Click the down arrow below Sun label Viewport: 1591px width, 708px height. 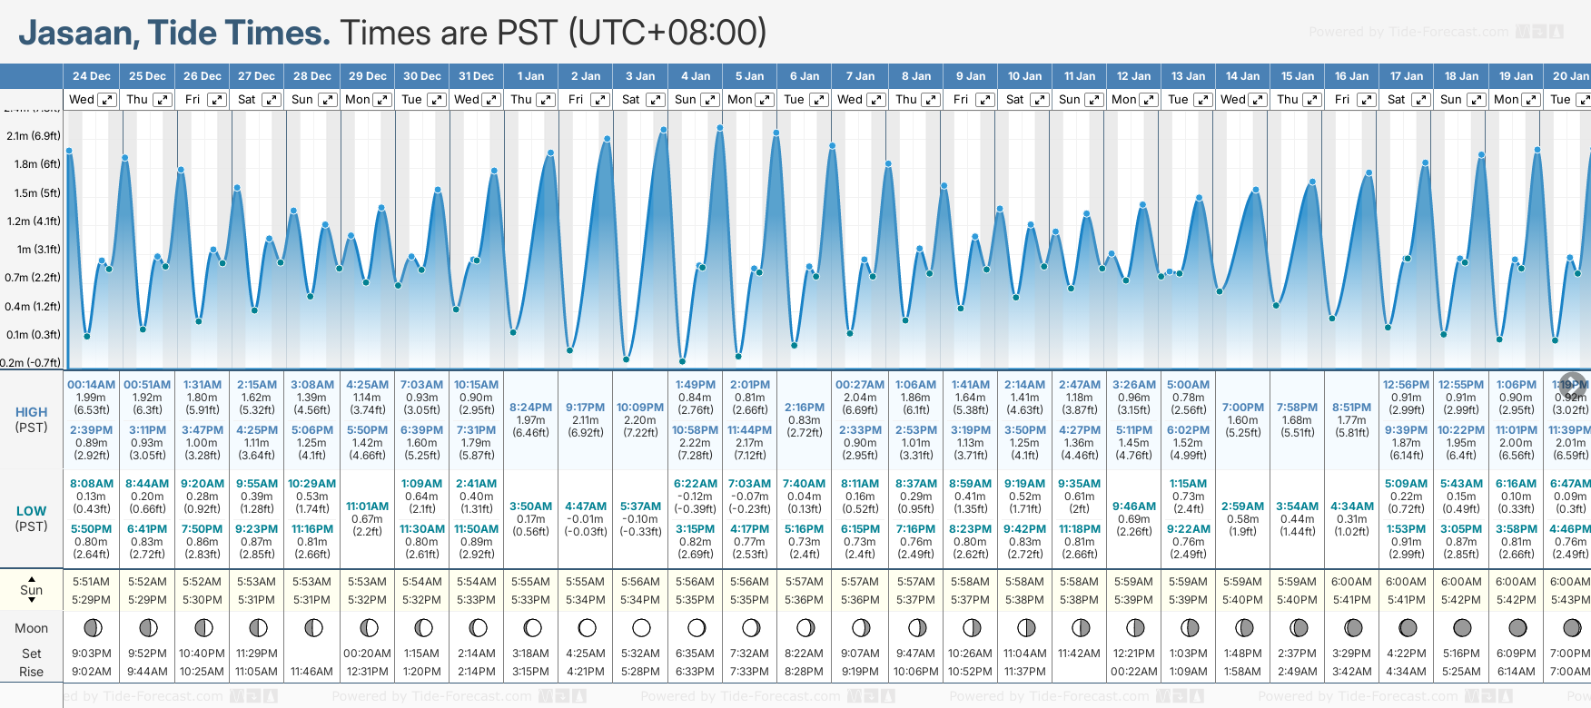[x=32, y=602]
